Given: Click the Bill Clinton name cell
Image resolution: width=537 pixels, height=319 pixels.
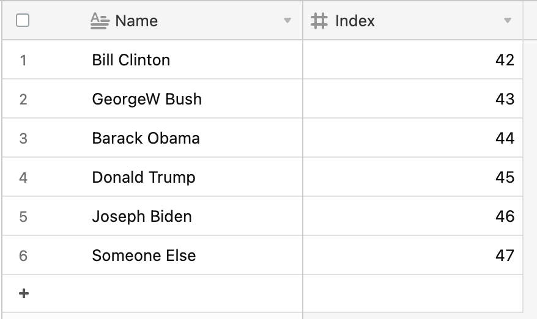Looking at the screenshot, I should pyautogui.click(x=131, y=60).
